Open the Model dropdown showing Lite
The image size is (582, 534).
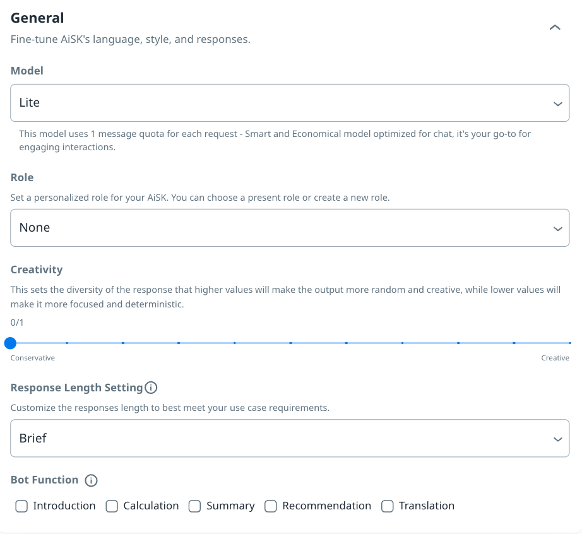pos(290,103)
